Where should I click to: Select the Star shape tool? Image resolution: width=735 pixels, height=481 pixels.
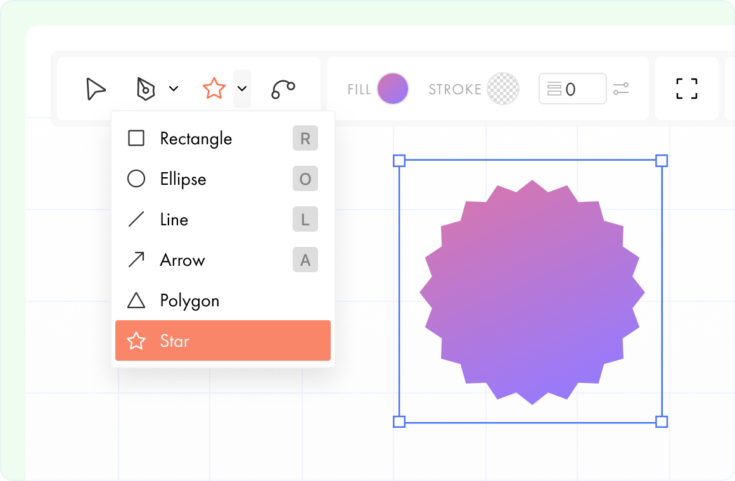click(215, 89)
